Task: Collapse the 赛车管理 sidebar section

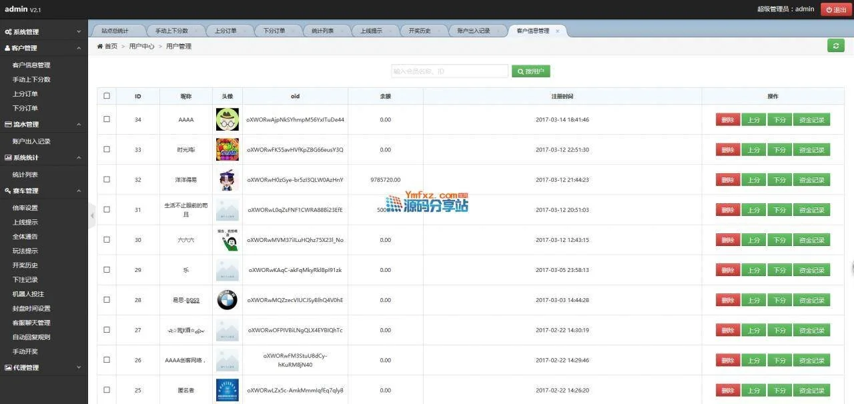Action: pos(43,191)
